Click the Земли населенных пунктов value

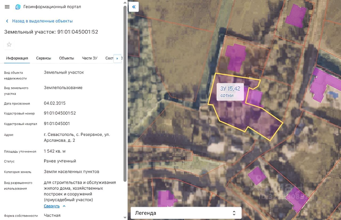[72, 172]
